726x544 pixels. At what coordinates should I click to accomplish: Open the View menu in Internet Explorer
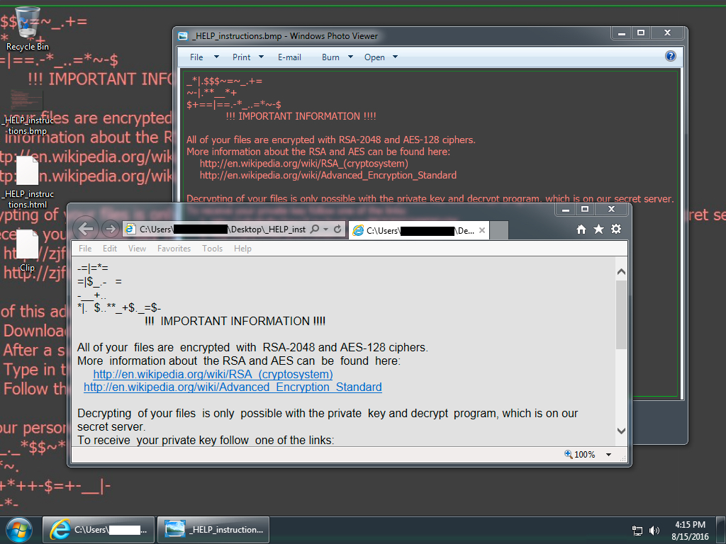click(137, 249)
